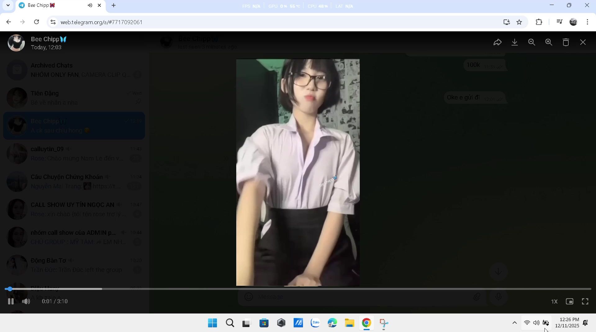Open the Chrome extensions menu
The height and width of the screenshot is (332, 596).
[539, 22]
